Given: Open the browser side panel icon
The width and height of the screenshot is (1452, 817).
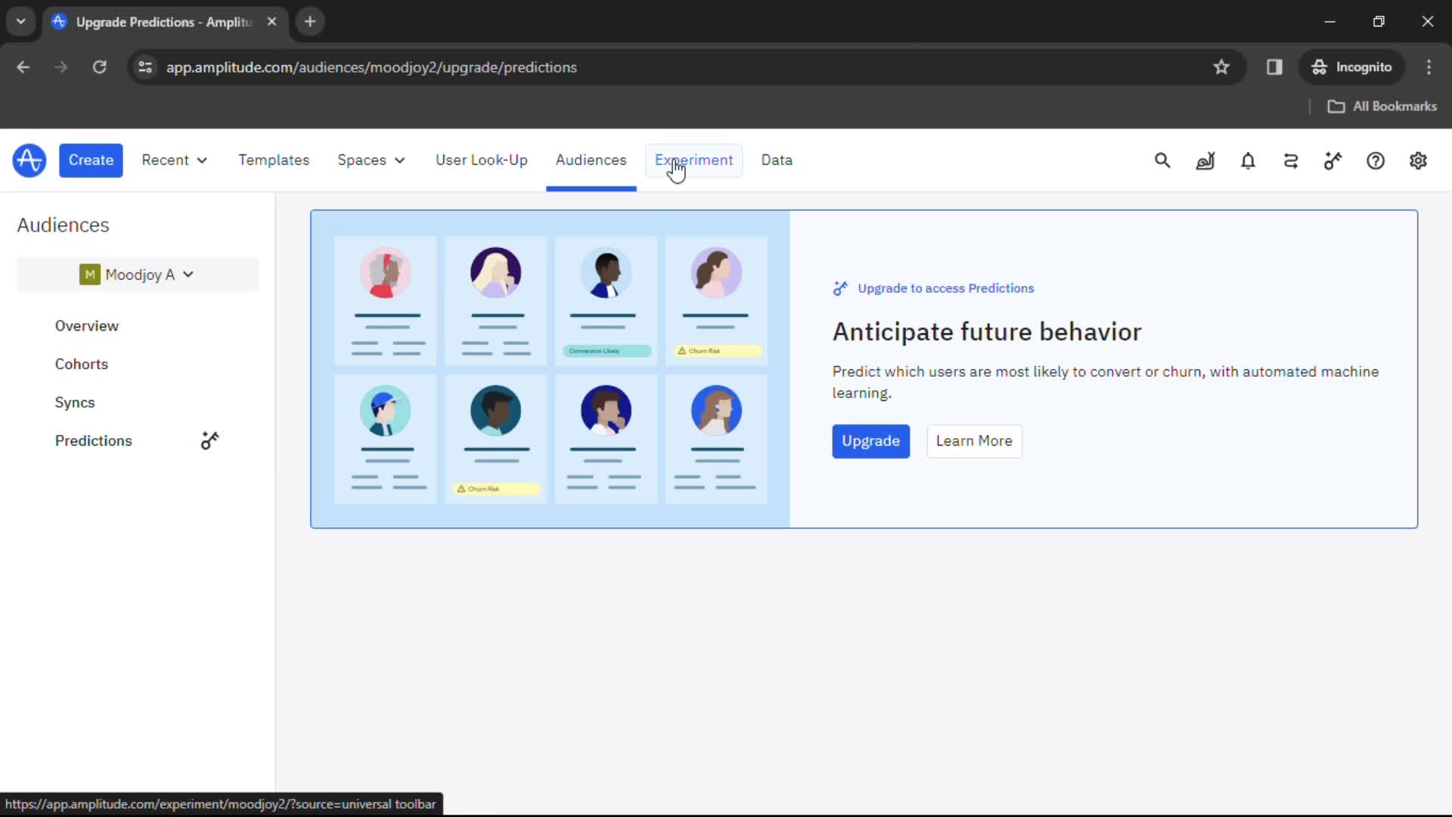Looking at the screenshot, I should coord(1274,67).
